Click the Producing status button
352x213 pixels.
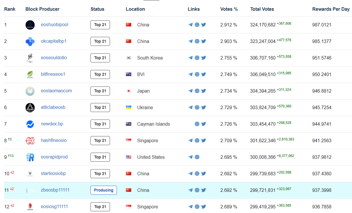point(104,190)
